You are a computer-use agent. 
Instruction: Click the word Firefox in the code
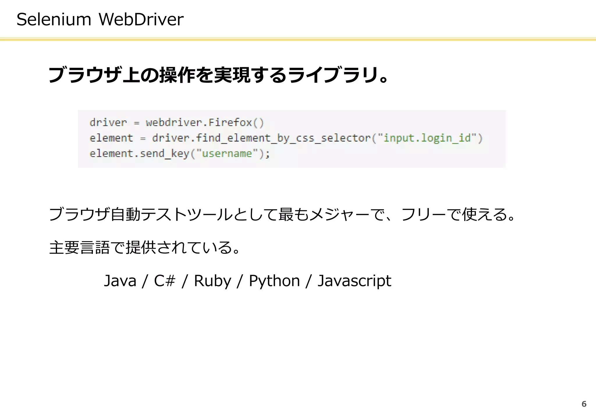tap(230, 123)
